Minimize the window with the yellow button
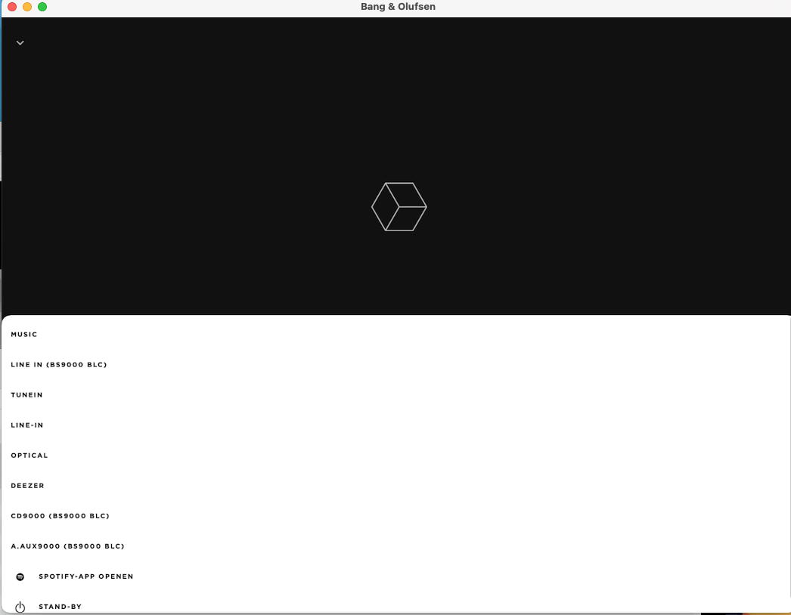 [27, 7]
